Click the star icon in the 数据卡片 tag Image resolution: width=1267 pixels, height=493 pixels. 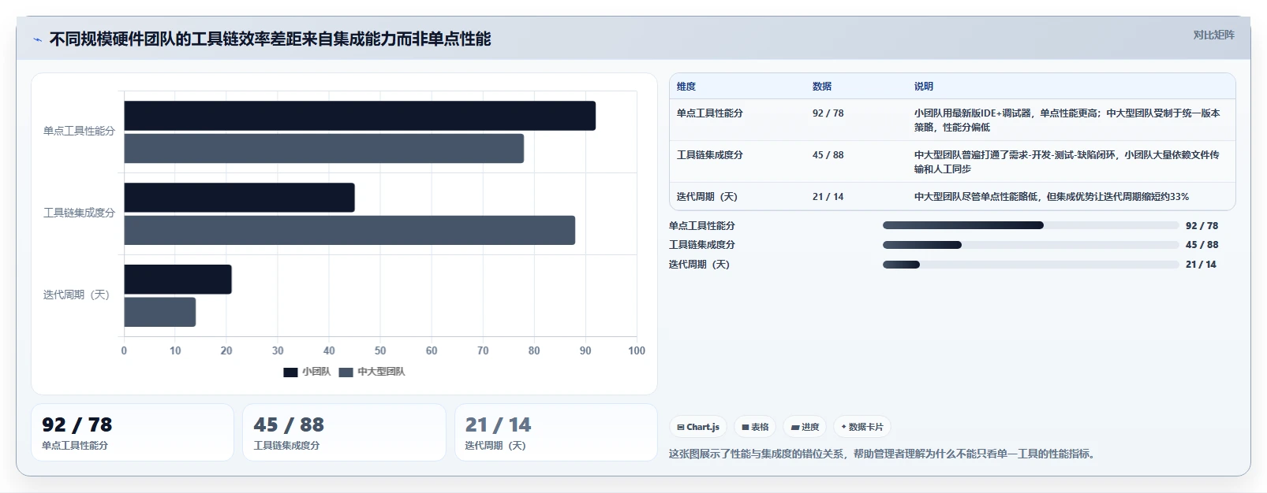tap(843, 427)
